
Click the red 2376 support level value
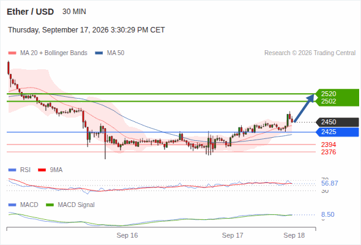point(329,152)
